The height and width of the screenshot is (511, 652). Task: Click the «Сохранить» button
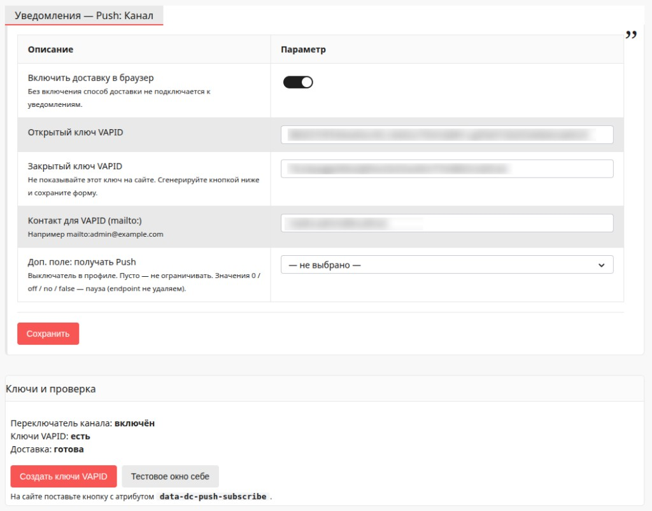click(x=48, y=333)
